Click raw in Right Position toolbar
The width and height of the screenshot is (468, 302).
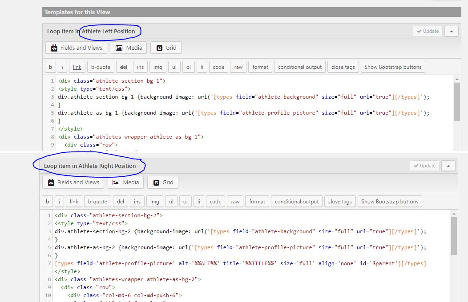[235, 202]
